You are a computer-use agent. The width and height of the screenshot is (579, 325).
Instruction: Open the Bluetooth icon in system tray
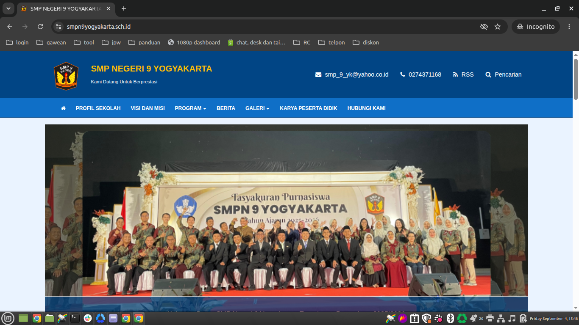pyautogui.click(x=450, y=318)
